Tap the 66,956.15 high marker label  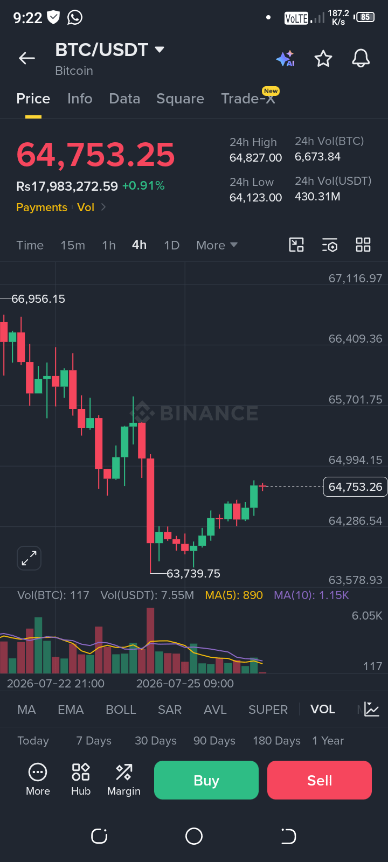coord(38,299)
